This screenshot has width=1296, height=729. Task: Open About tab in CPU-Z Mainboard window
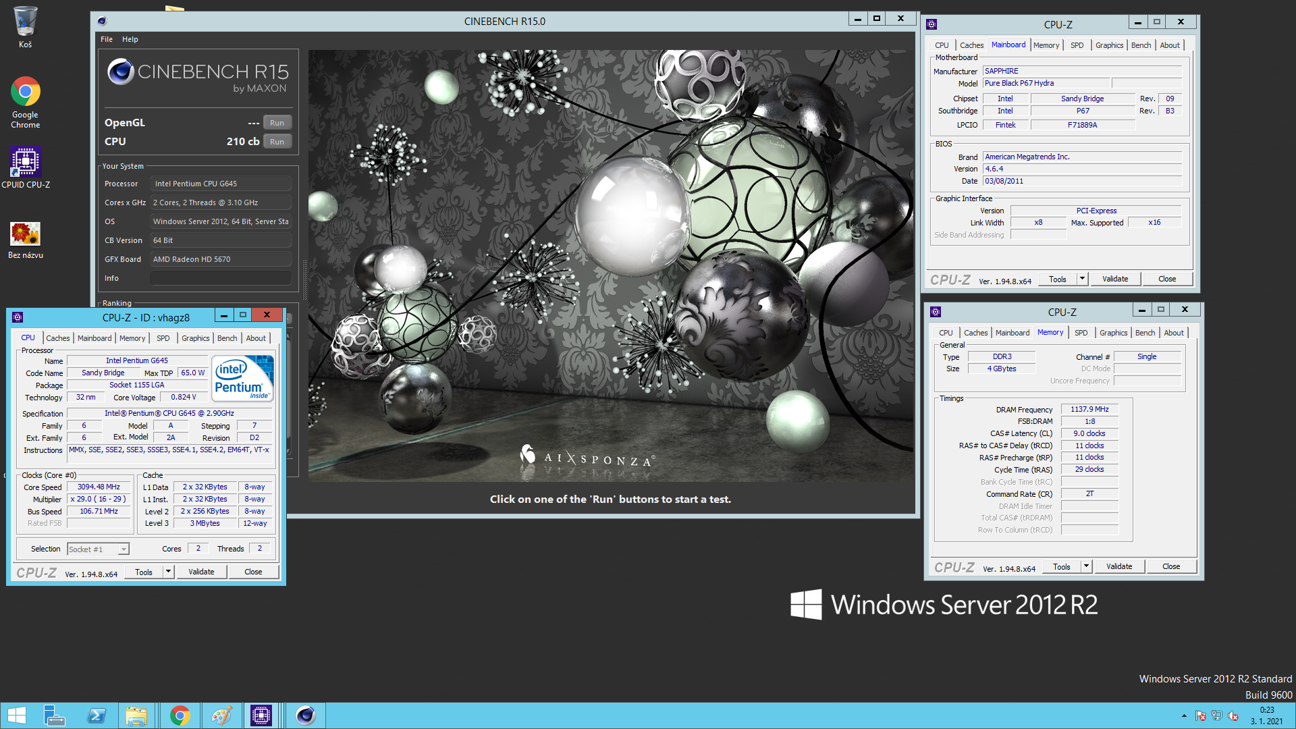1170,45
